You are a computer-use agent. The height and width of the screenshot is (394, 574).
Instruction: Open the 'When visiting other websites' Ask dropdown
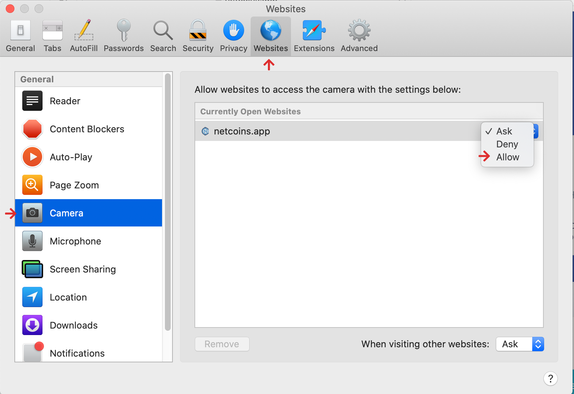click(520, 344)
